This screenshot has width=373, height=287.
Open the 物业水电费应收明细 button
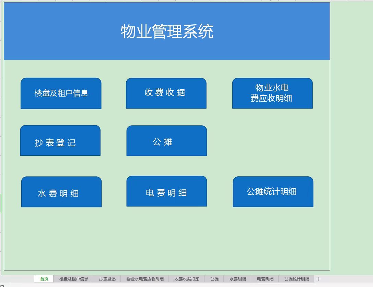coord(272,93)
